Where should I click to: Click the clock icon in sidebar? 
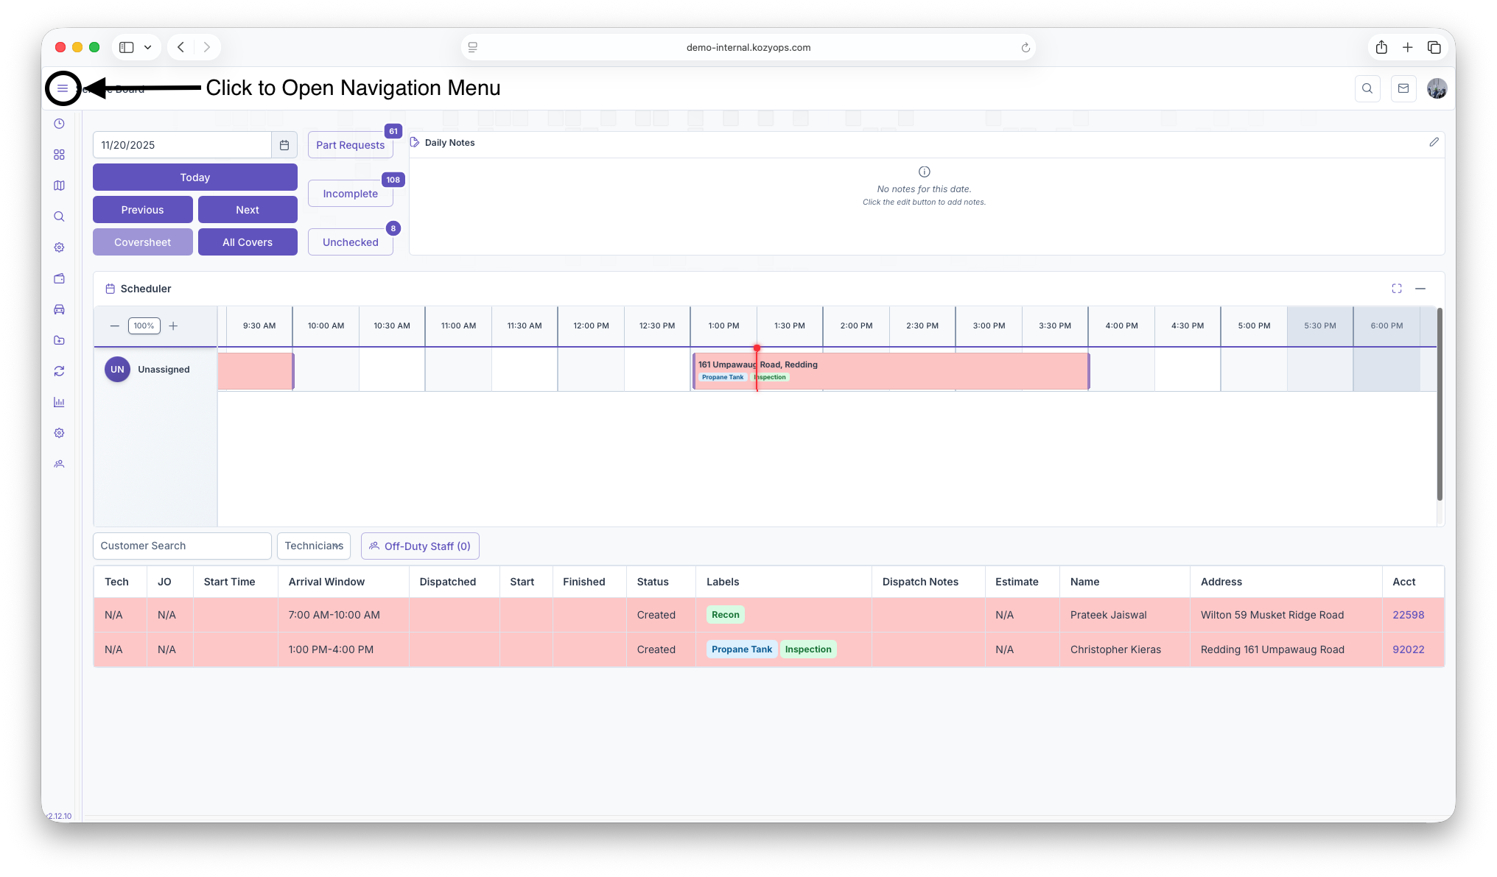point(59,124)
